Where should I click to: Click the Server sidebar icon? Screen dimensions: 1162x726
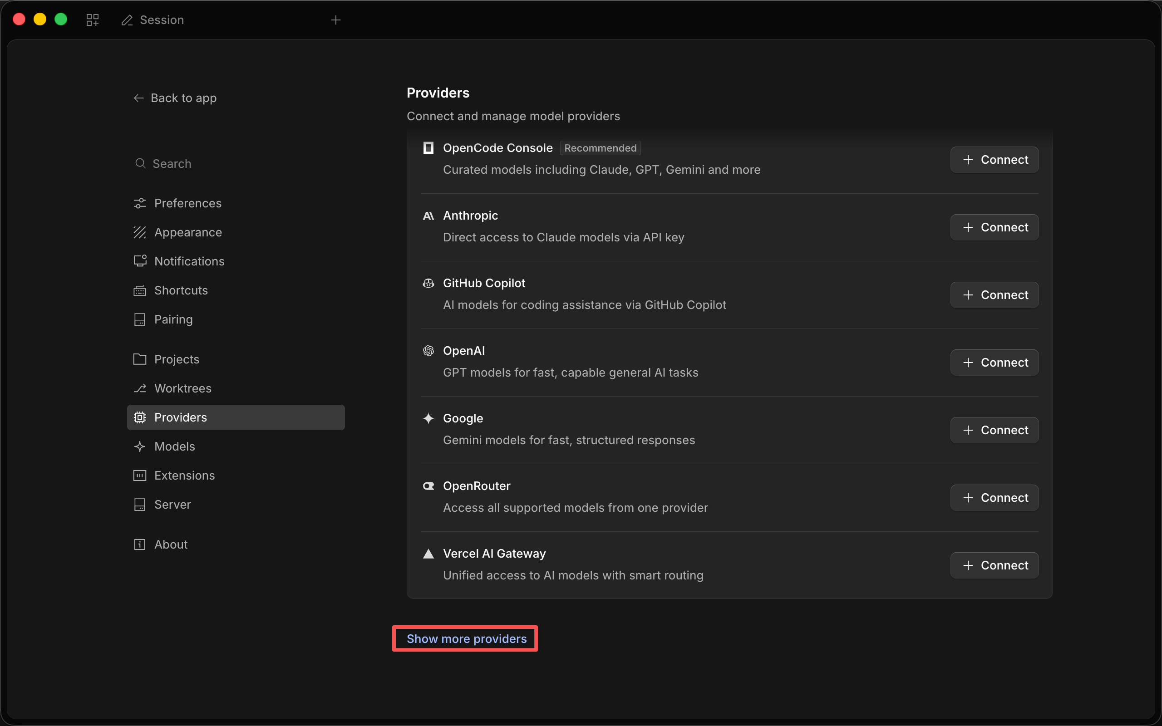coord(140,505)
